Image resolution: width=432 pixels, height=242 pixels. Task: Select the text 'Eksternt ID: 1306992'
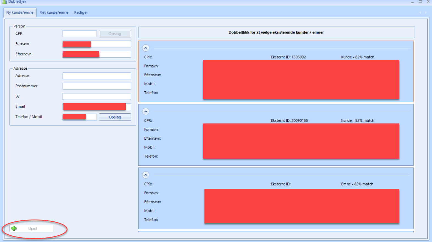(x=288, y=57)
